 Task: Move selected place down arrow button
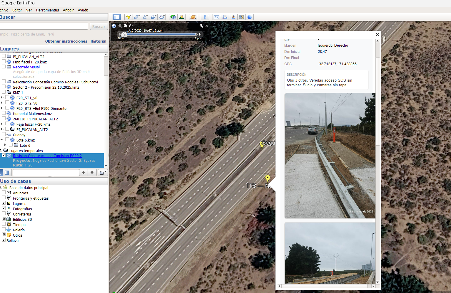(x=92, y=173)
